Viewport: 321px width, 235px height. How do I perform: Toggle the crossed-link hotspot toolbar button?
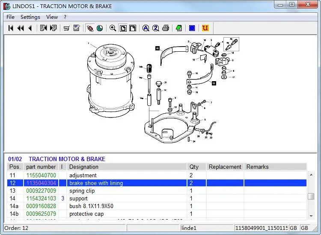coord(90,28)
